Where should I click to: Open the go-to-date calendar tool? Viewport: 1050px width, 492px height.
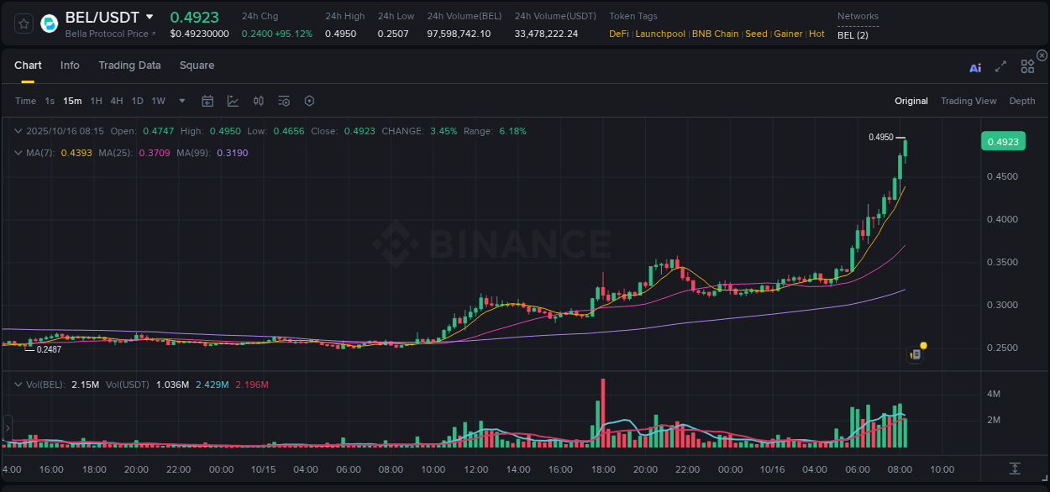(x=207, y=101)
